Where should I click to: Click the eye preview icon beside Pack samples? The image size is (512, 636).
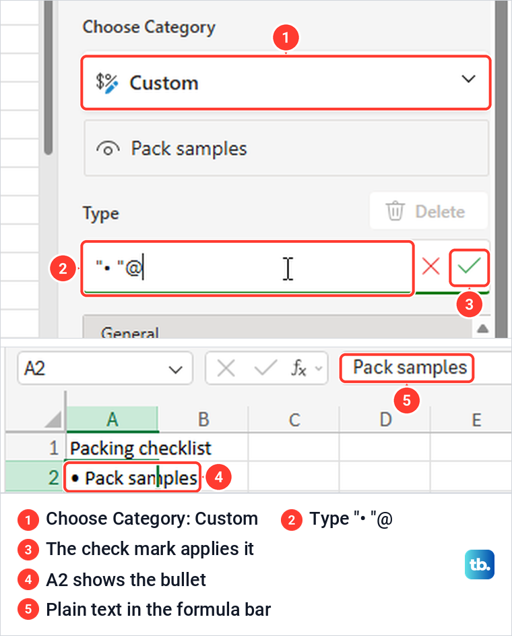108,148
